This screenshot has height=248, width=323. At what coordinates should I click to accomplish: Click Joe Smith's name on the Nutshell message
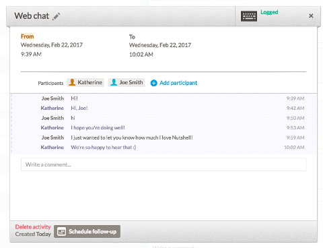(52, 137)
